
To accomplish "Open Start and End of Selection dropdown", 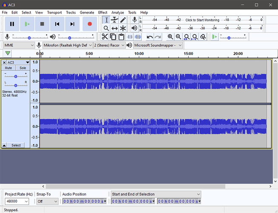I will click(x=156, y=194).
